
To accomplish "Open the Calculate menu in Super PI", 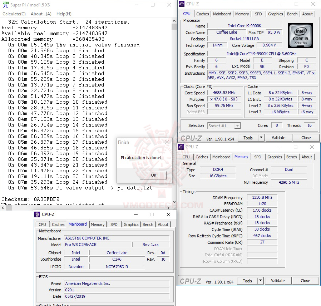I will [14, 14].
